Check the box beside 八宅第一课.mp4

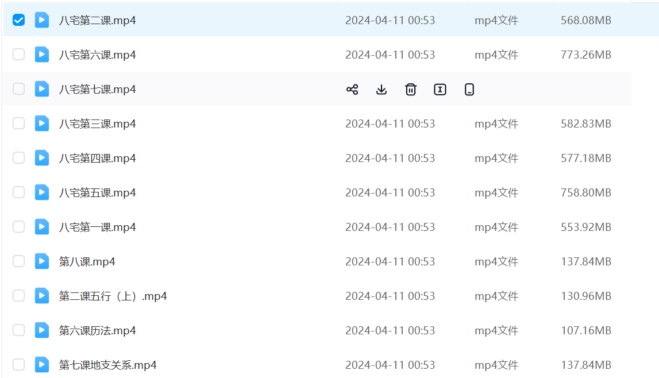[19, 227]
